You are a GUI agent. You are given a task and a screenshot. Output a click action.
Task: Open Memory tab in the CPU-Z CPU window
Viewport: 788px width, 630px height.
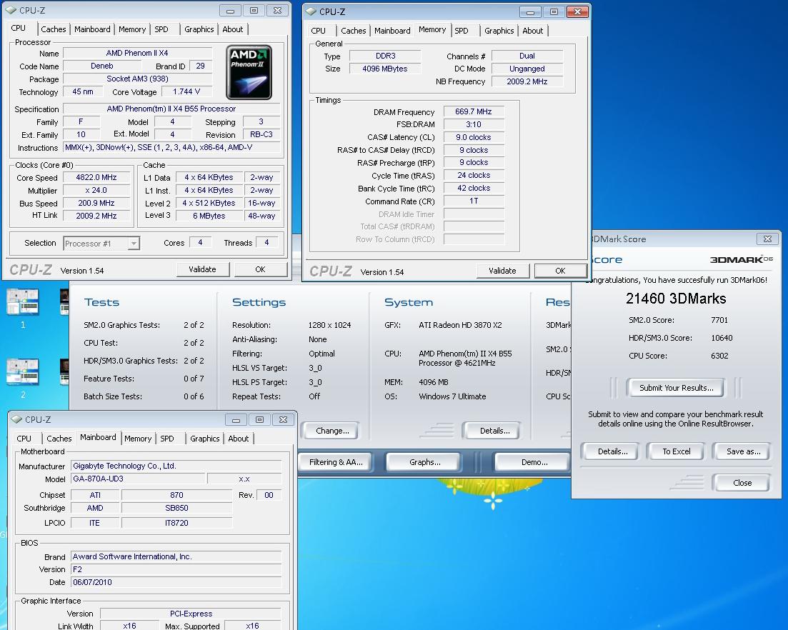coord(132,29)
